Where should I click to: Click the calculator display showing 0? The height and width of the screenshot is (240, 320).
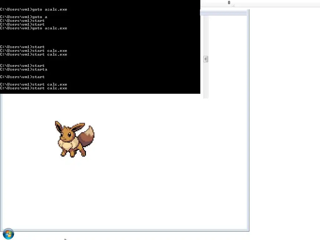229,2
